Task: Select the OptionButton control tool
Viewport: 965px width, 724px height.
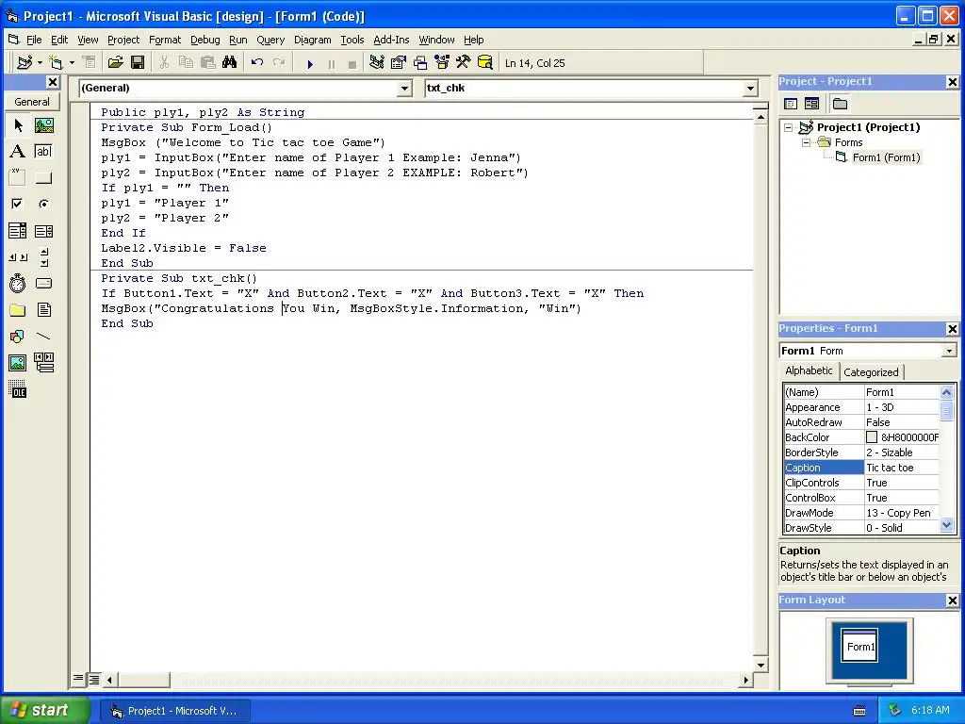Action: coord(43,204)
